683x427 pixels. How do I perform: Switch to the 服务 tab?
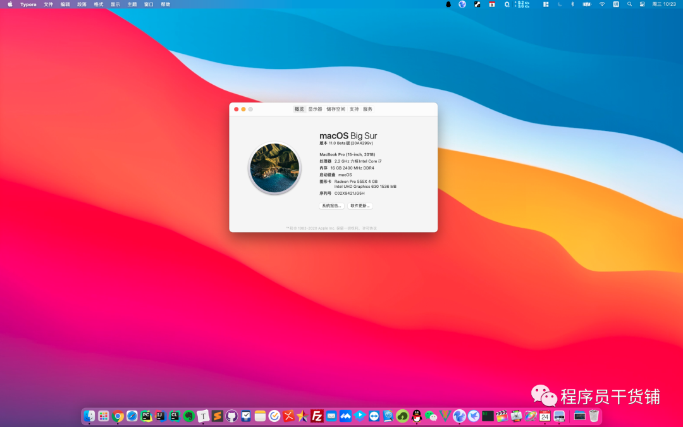[367, 109]
